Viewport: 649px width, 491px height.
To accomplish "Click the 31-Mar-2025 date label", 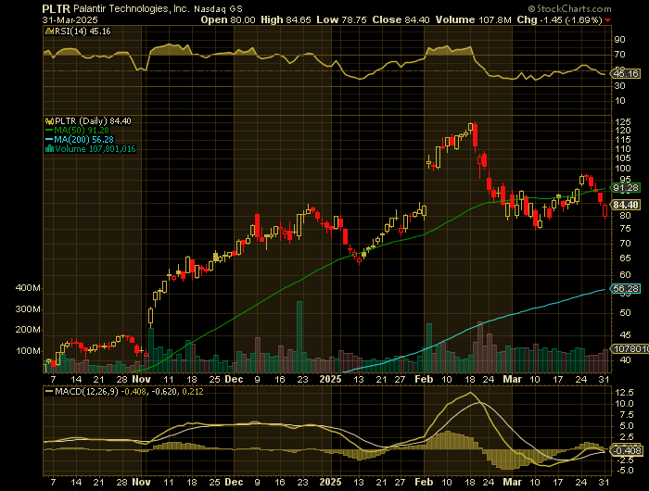I will point(70,19).
